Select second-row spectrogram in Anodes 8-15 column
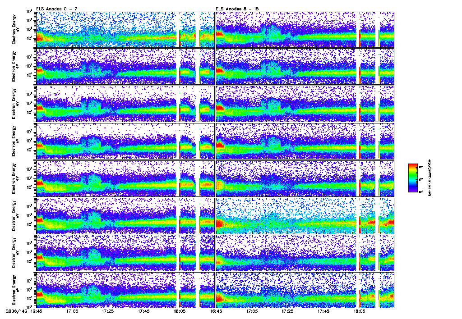The height and width of the screenshot is (319, 462). [x=305, y=67]
